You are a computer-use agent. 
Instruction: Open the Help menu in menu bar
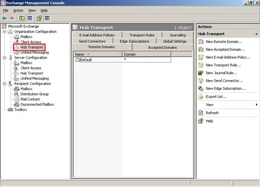tap(44, 10)
